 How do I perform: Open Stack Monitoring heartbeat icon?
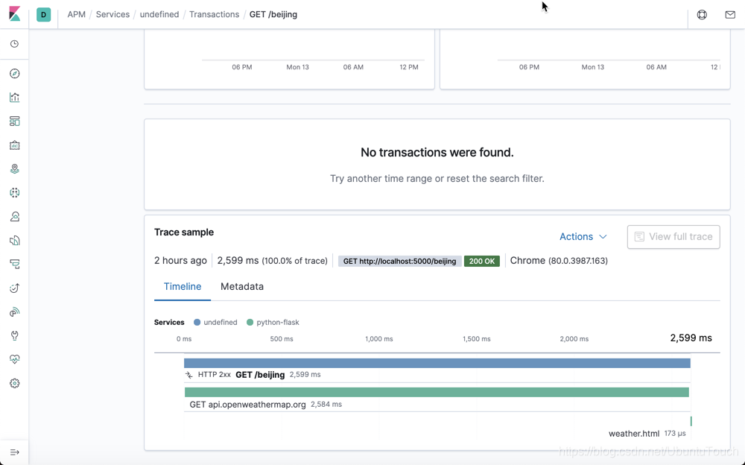pos(15,359)
